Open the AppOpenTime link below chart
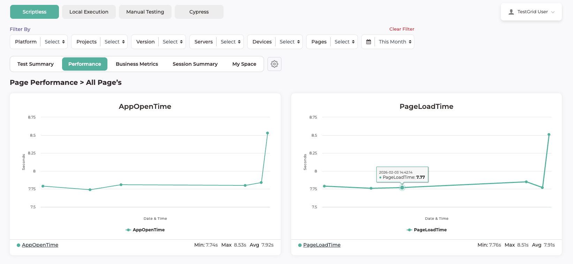This screenshot has height=264, width=573. point(40,245)
